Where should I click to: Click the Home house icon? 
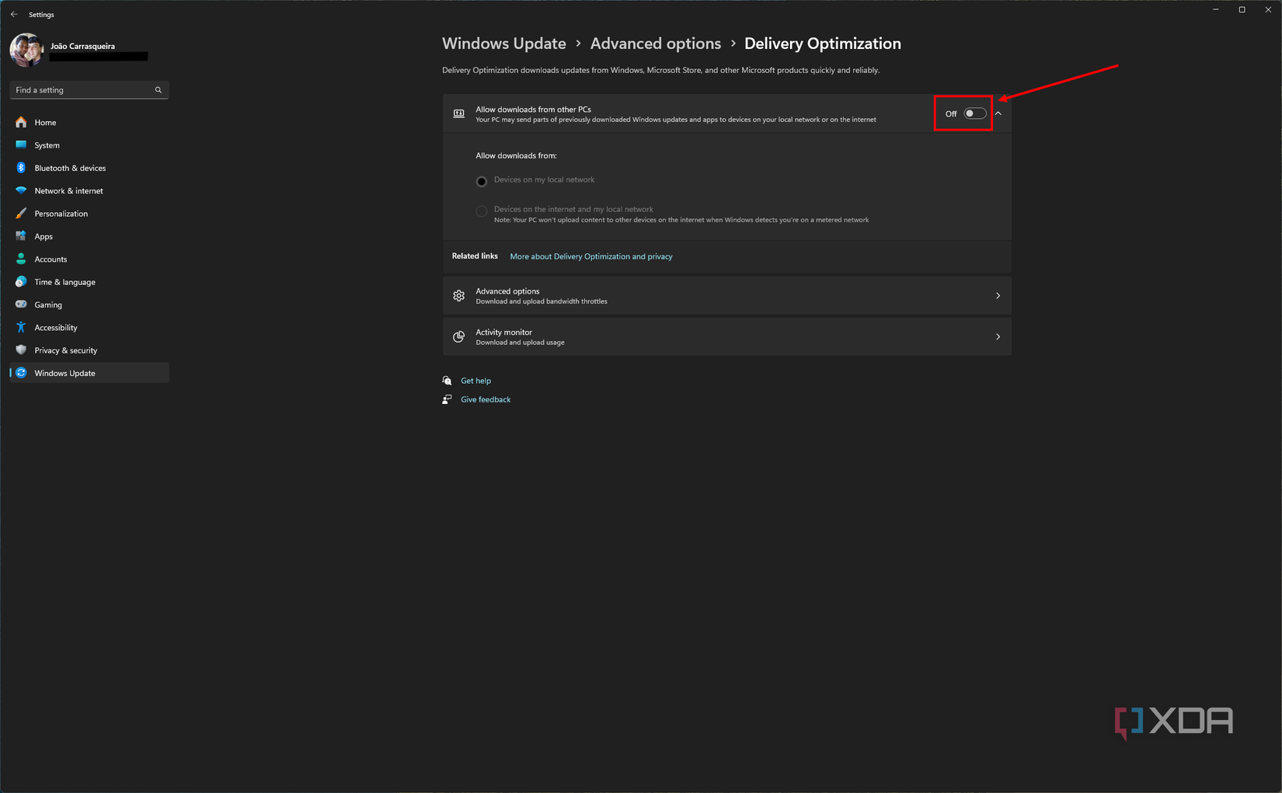pos(21,122)
